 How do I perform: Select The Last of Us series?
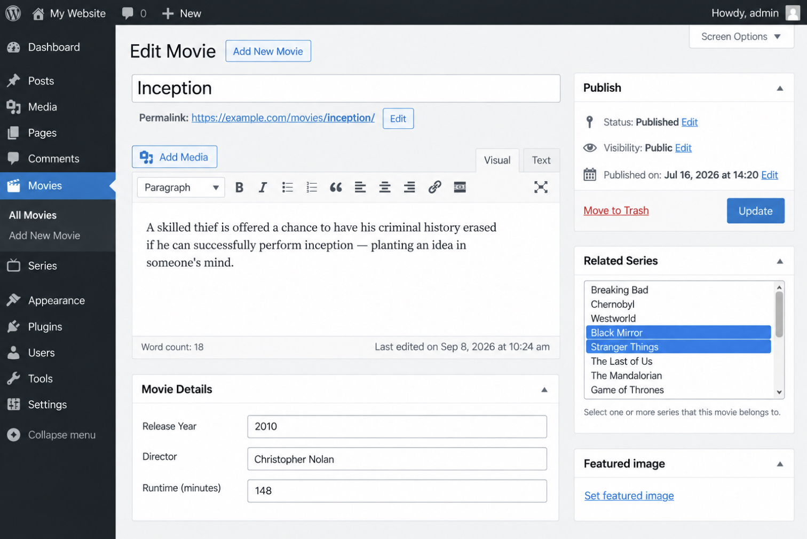(678, 361)
